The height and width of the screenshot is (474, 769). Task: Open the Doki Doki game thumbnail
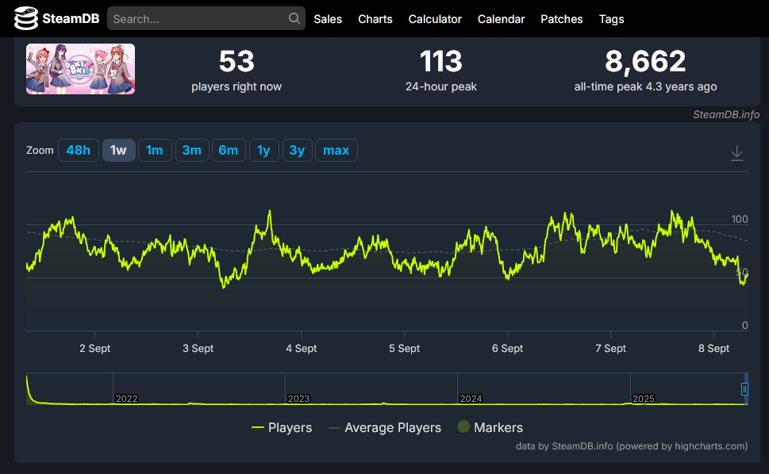pos(80,69)
